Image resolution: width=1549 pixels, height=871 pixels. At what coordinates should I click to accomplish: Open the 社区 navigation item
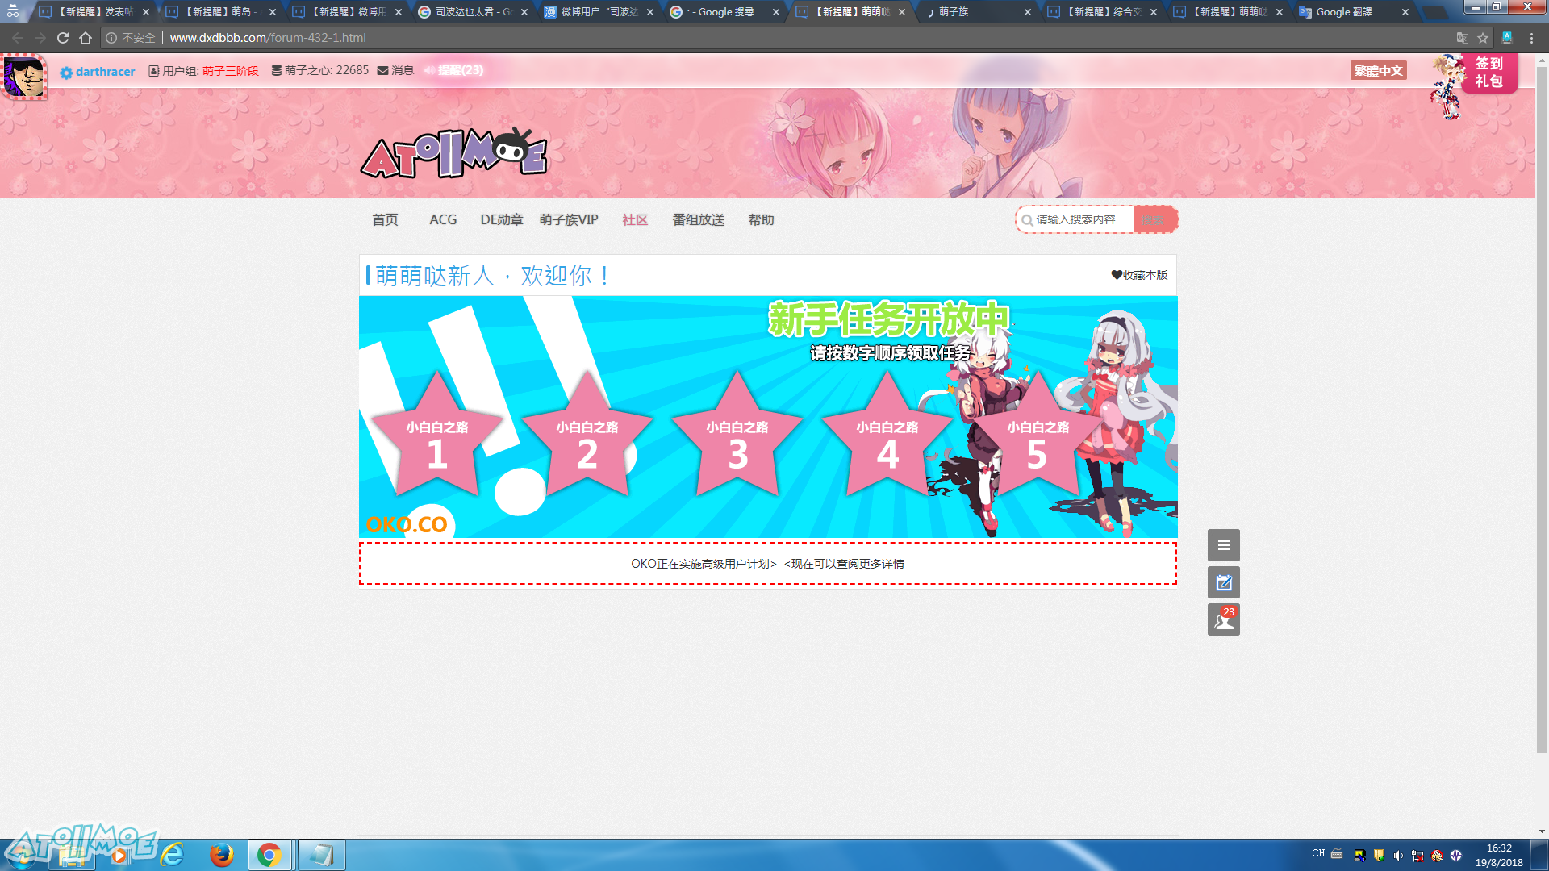pyautogui.click(x=635, y=220)
